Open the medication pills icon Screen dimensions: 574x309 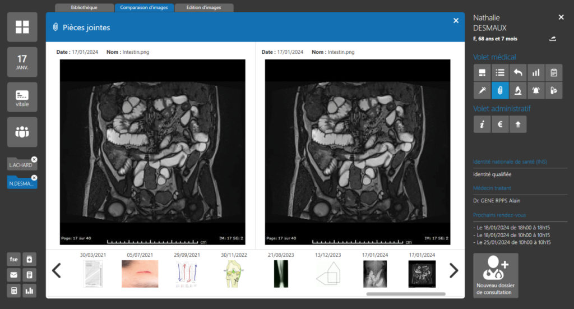click(x=553, y=90)
